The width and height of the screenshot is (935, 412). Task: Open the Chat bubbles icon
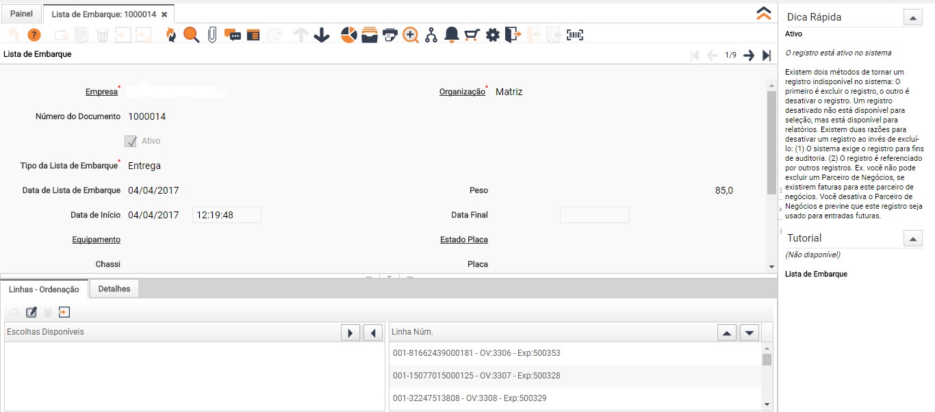tap(233, 35)
